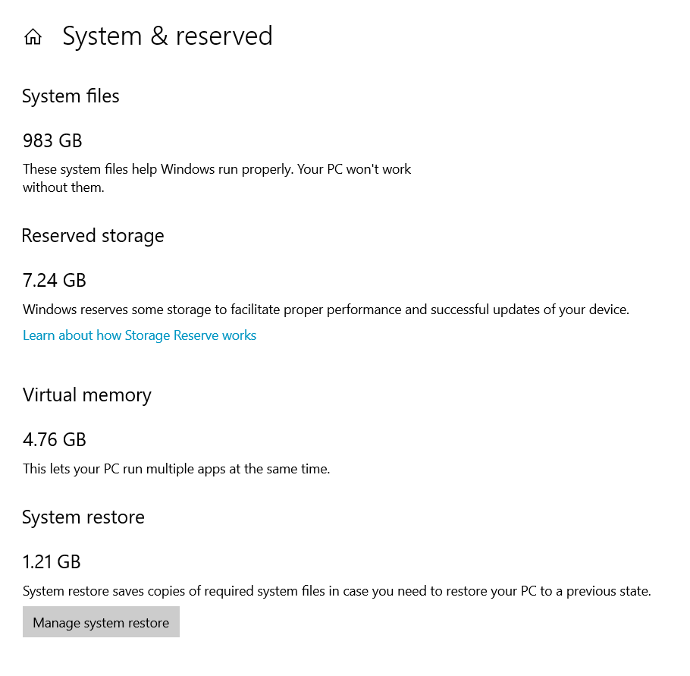Click the 983 GB system files size
690x676 pixels.
click(x=52, y=140)
